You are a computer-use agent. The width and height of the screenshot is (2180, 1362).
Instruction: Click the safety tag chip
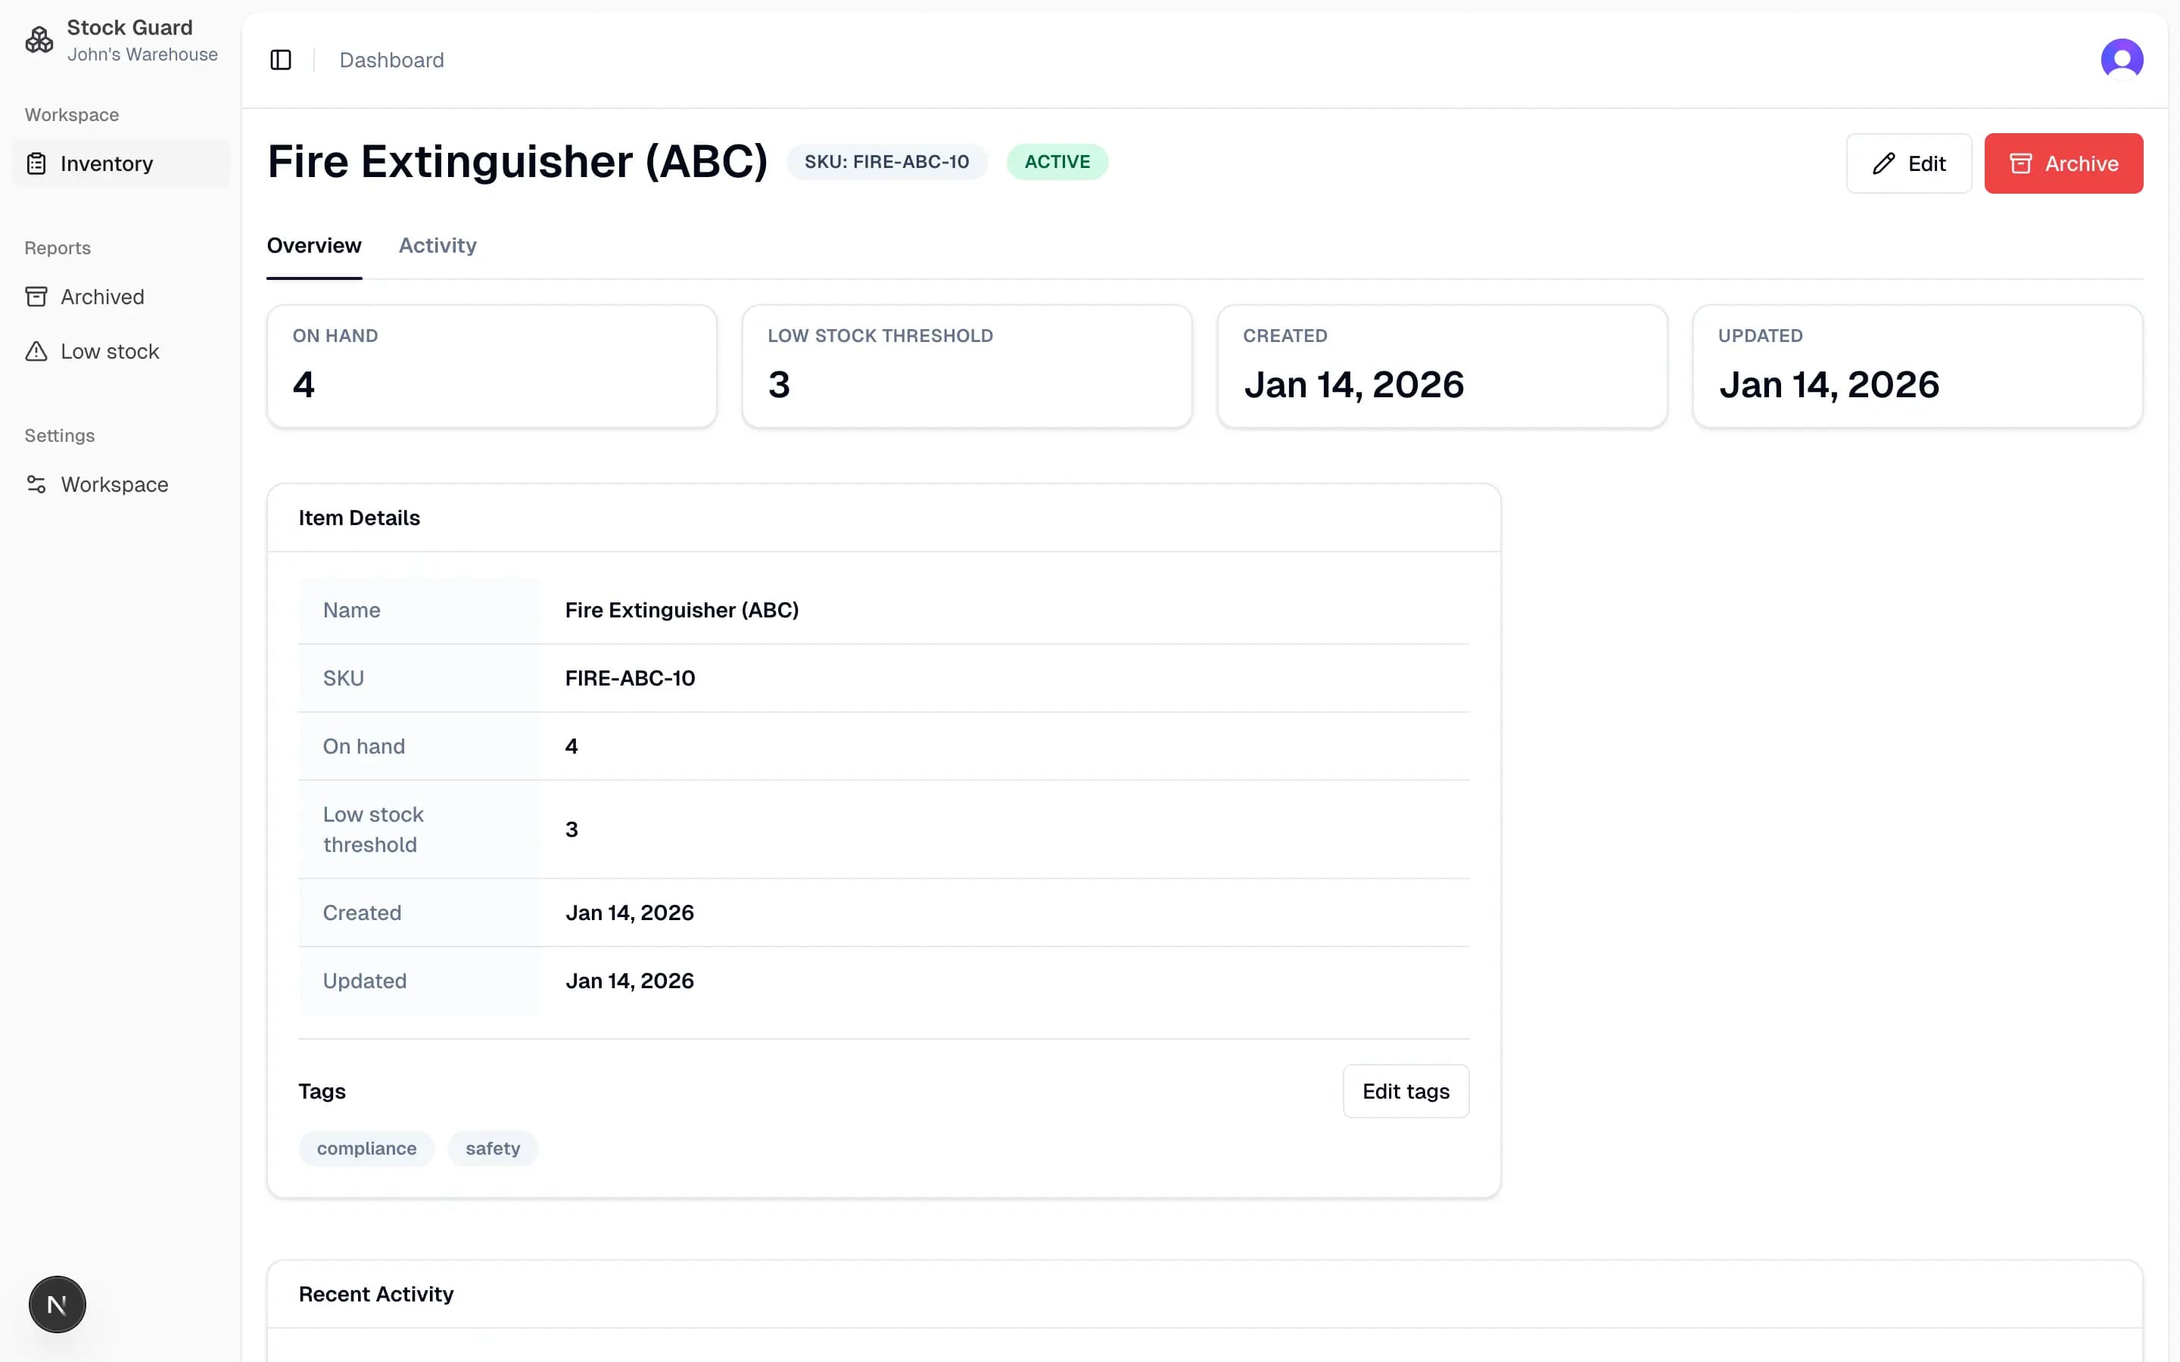coord(492,1148)
